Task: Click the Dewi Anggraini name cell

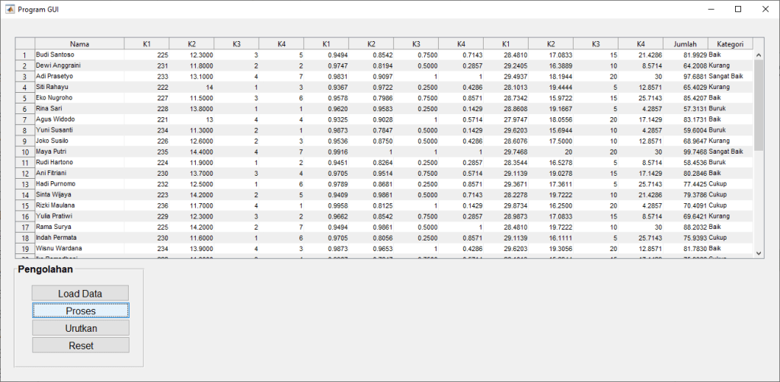Action: point(78,65)
